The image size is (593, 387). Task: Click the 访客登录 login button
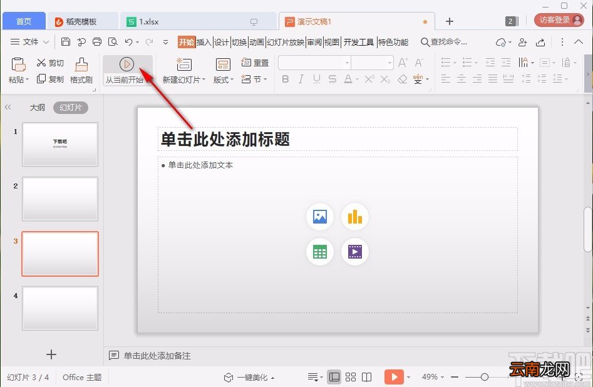[x=559, y=20]
